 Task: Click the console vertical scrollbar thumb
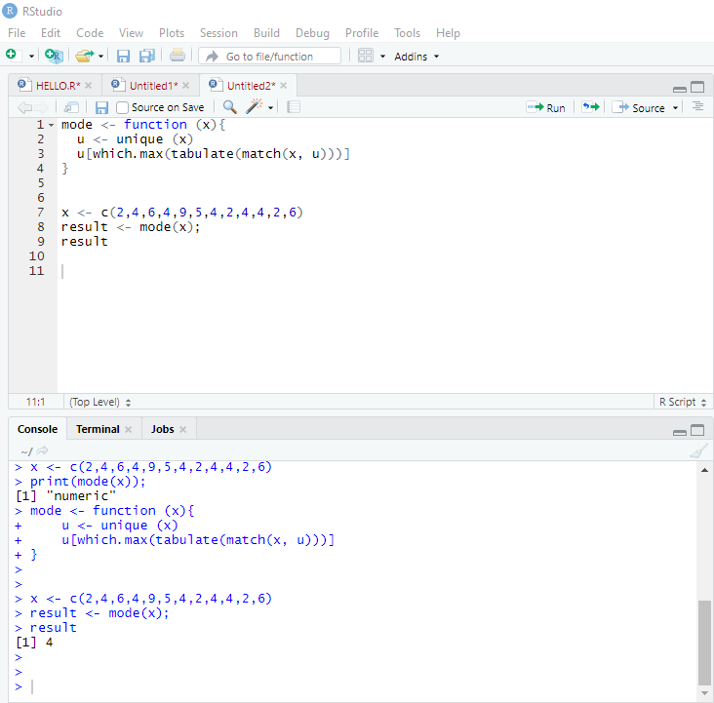(x=704, y=642)
